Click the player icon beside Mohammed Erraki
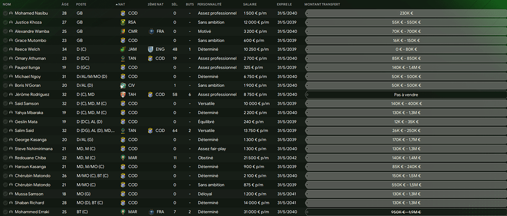This screenshot has height=216, width=507. (x=11, y=212)
